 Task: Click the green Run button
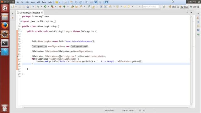click(x=45, y=7)
